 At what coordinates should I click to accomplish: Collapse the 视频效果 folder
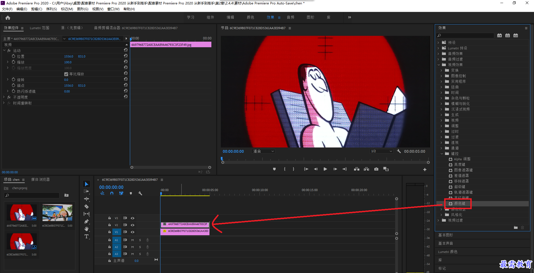(439, 65)
